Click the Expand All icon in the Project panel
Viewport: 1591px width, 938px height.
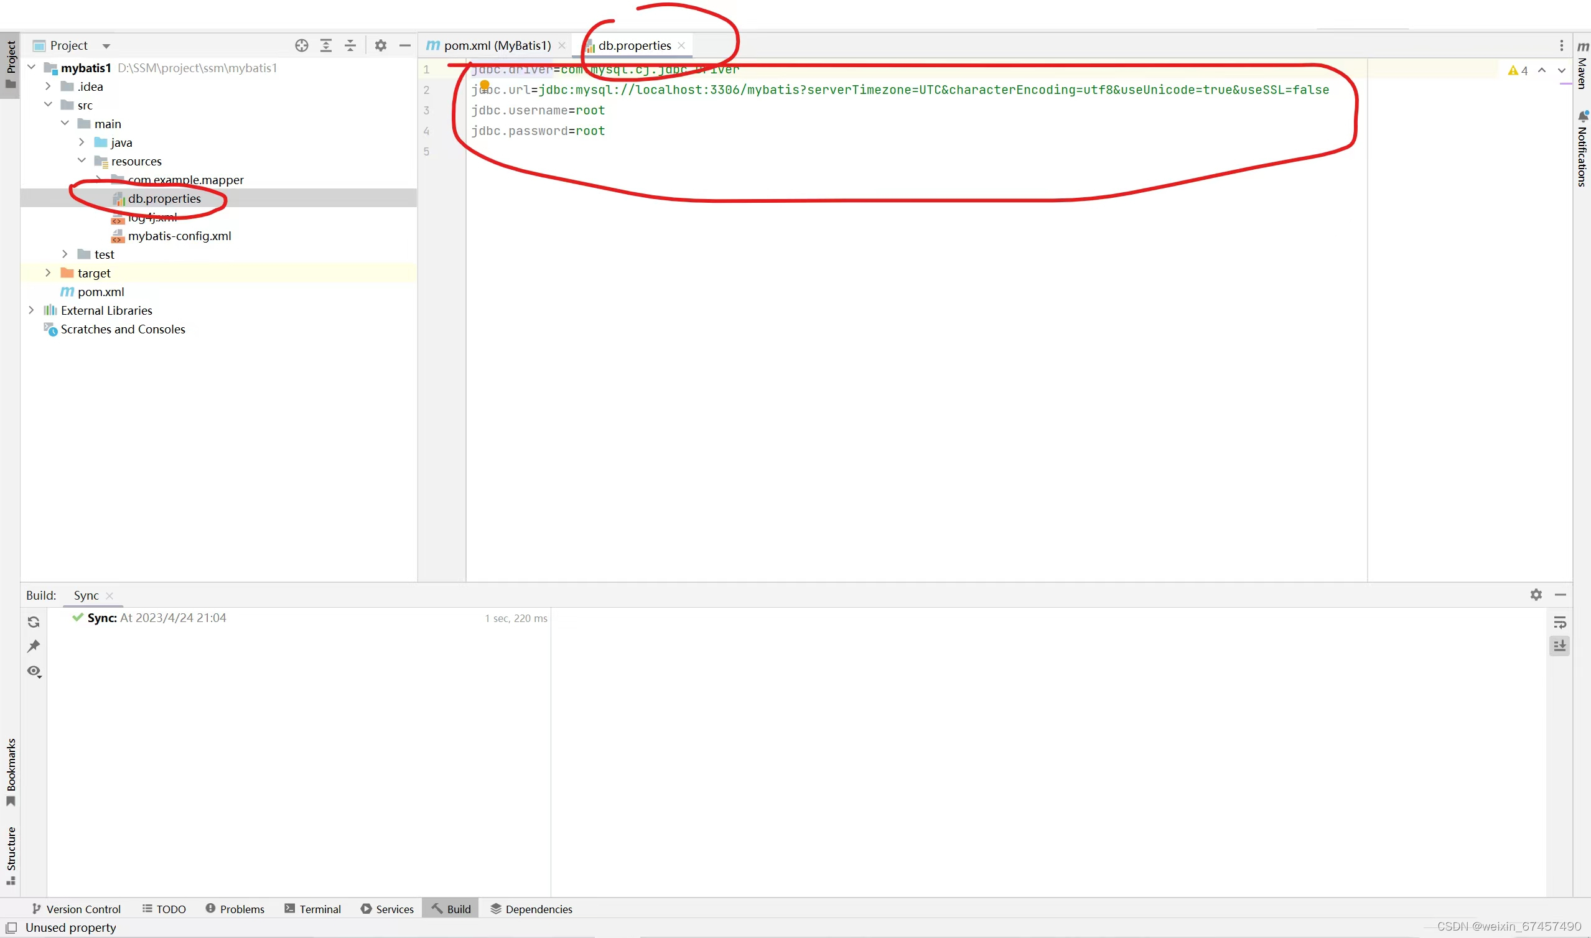pyautogui.click(x=326, y=45)
